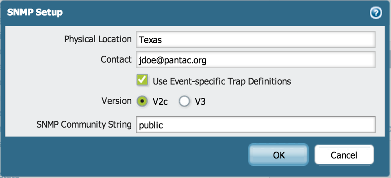Click the SNMP Community String field

point(255,125)
